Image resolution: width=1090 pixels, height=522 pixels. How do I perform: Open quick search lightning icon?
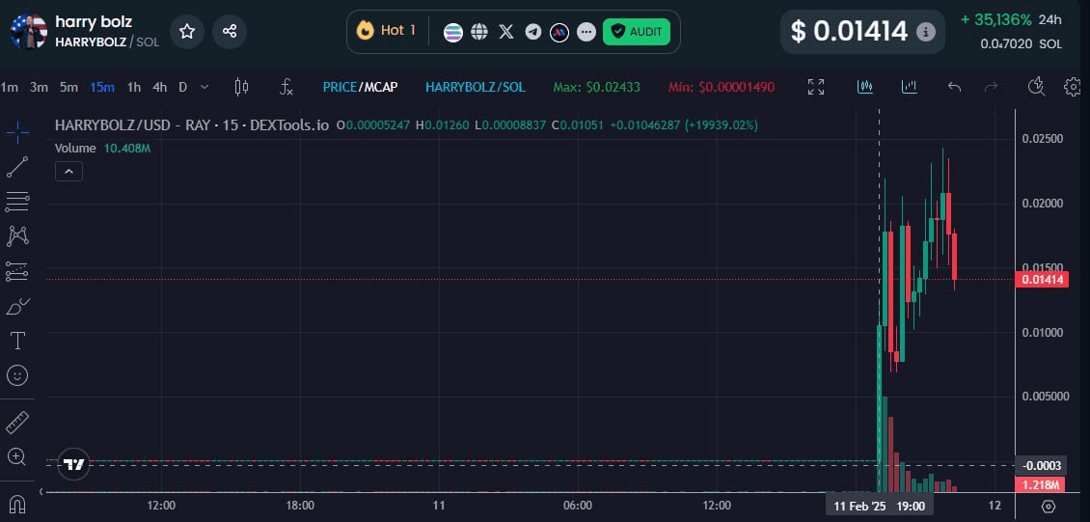[1036, 87]
